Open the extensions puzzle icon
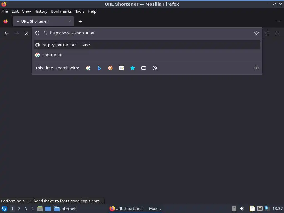Image resolution: width=284 pixels, height=213 pixels. [x=267, y=33]
